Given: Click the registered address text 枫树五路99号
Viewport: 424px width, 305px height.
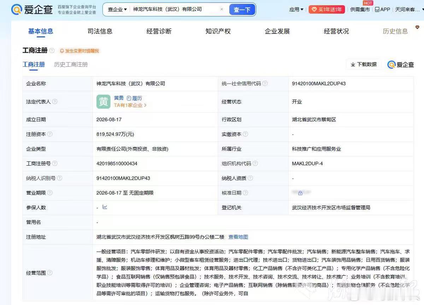Looking at the screenshot, I should point(190,237).
